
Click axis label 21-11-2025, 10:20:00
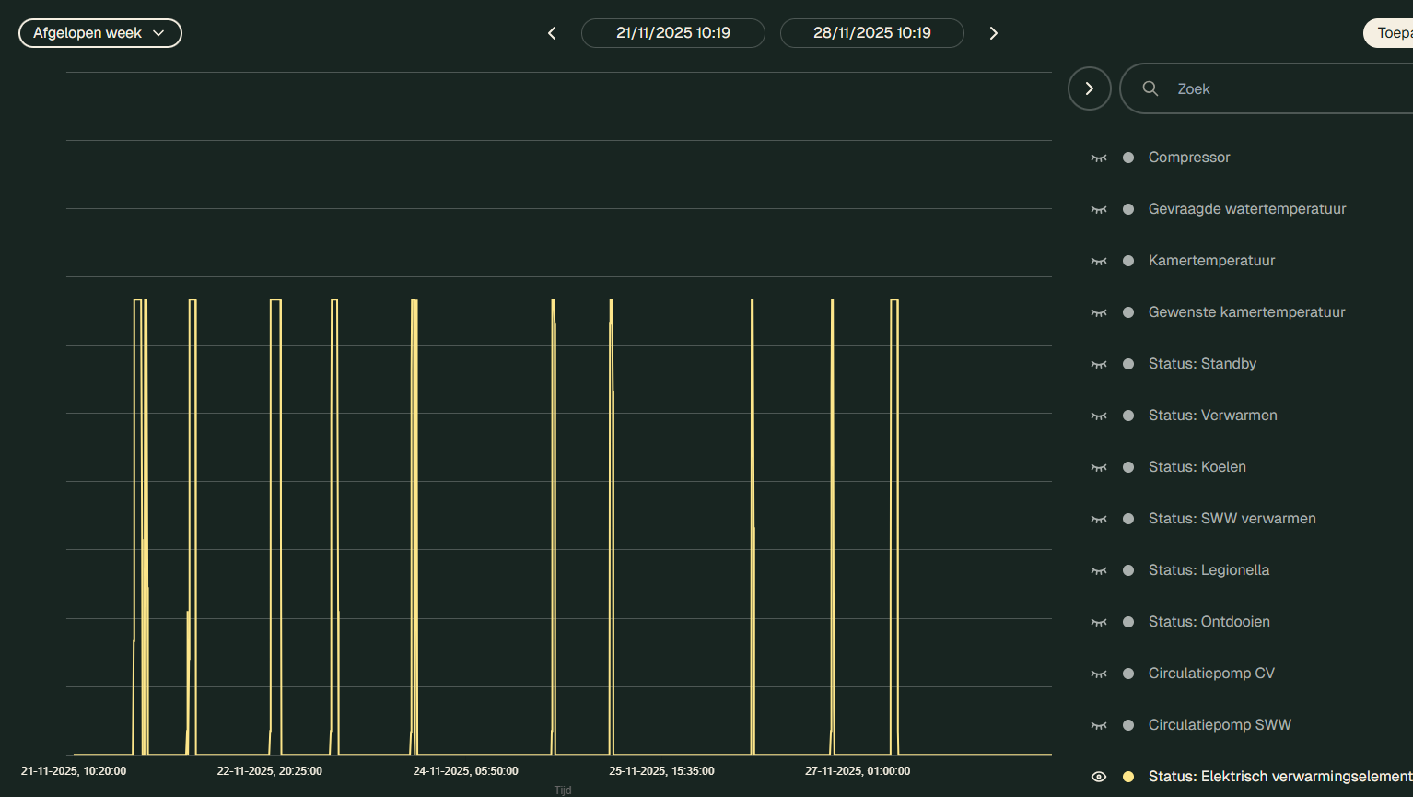point(74,771)
